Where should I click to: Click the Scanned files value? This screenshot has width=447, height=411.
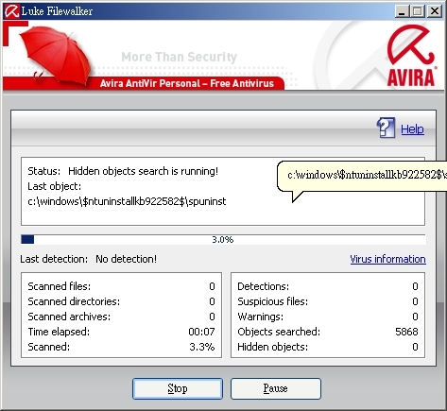tap(212, 286)
